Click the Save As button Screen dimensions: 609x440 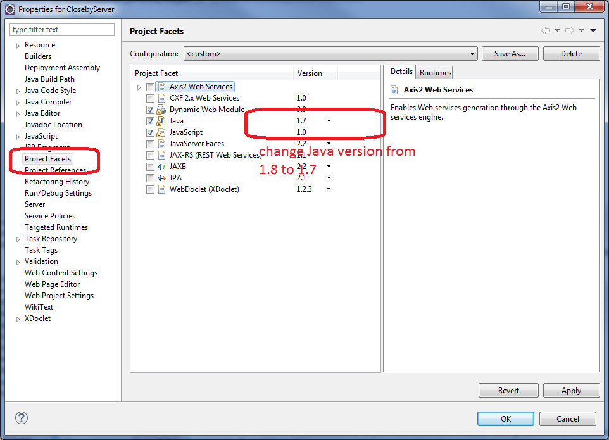pyautogui.click(x=510, y=53)
